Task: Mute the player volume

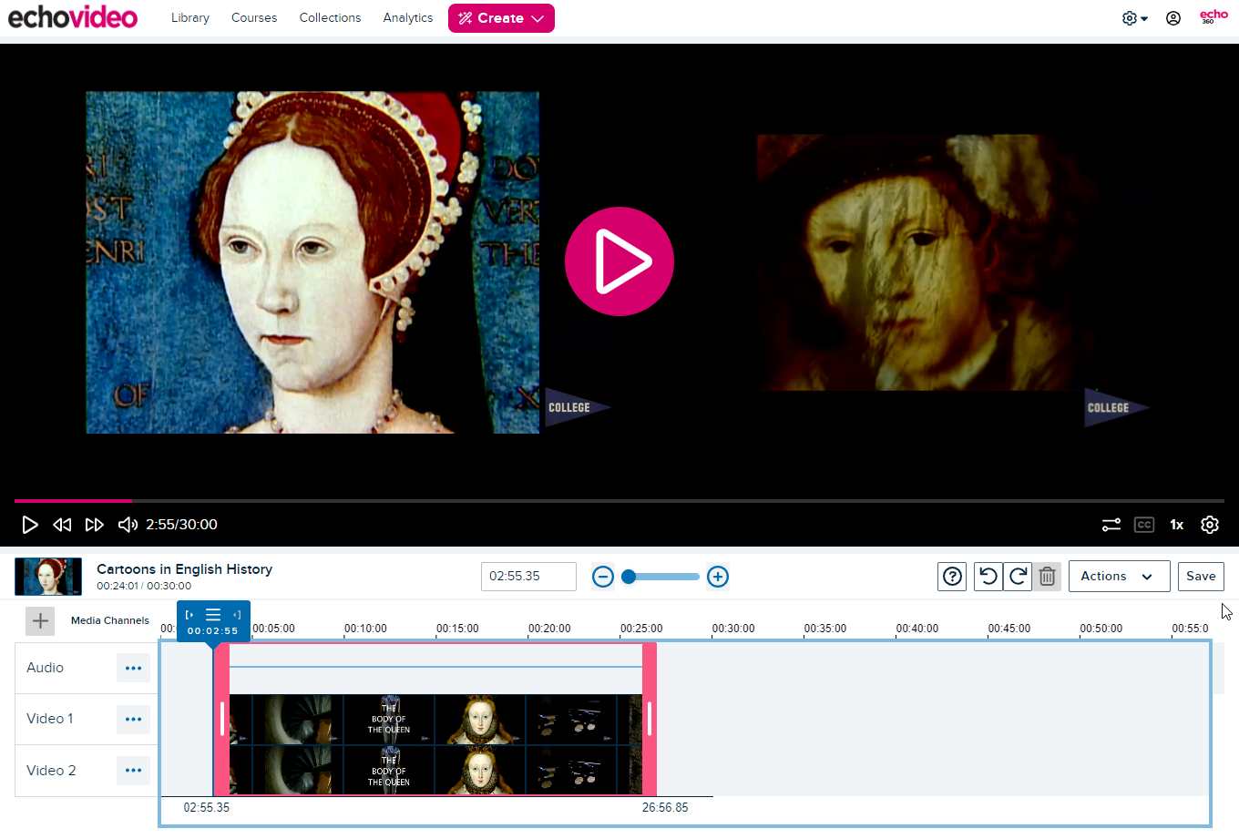Action: [x=128, y=525]
